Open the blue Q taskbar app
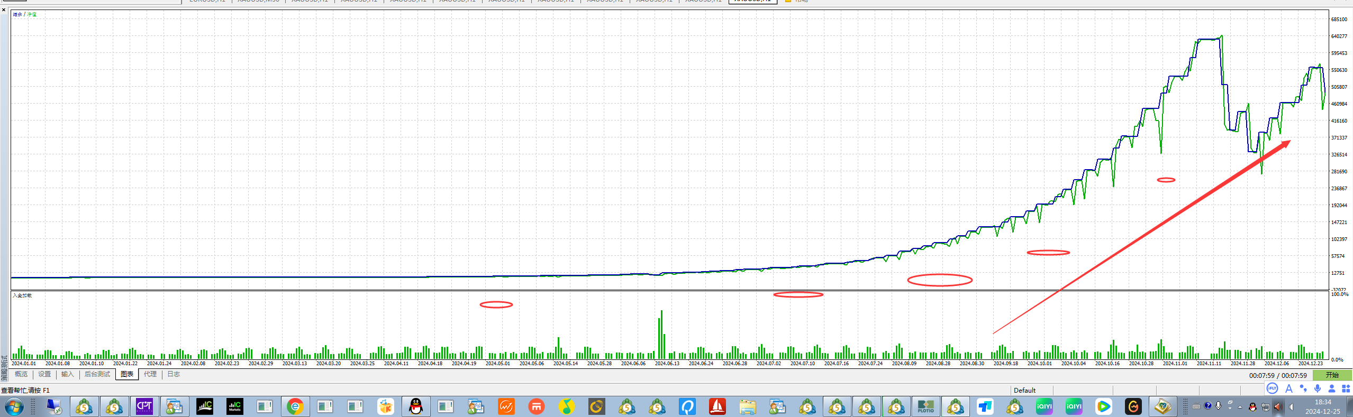Viewport: 1353px width, 417px height. [x=687, y=406]
